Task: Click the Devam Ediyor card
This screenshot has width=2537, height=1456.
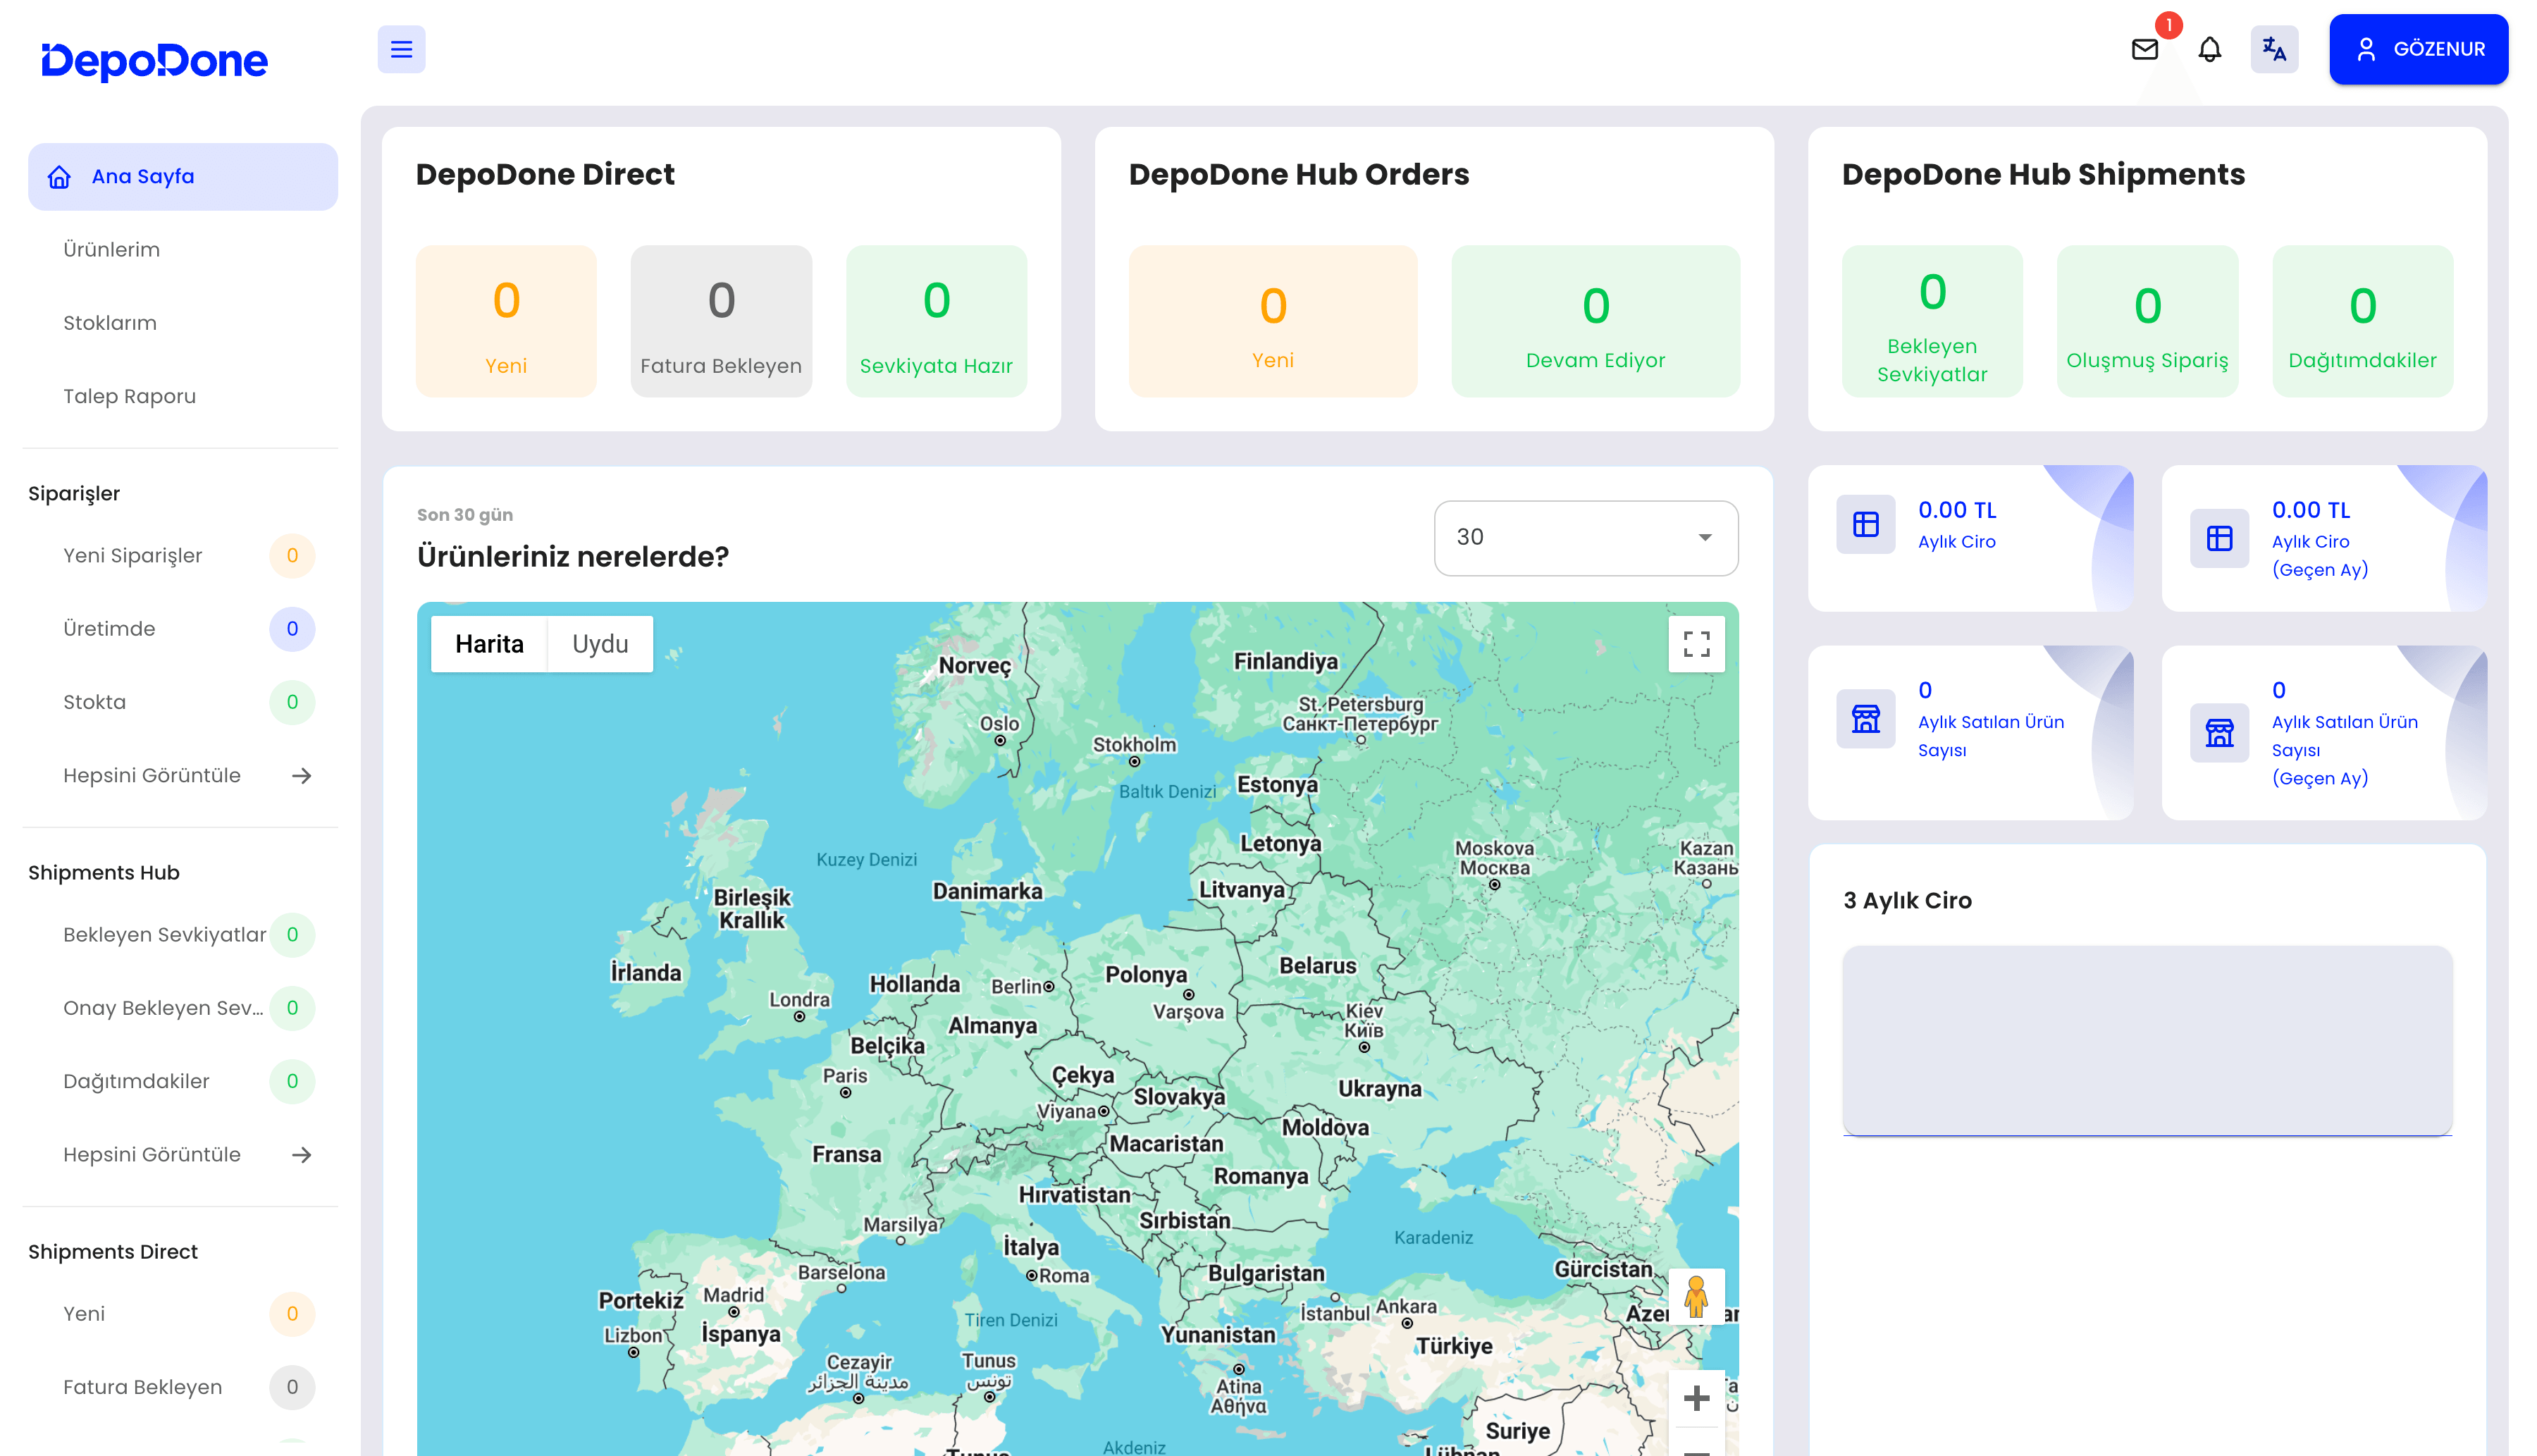Action: 1595,321
